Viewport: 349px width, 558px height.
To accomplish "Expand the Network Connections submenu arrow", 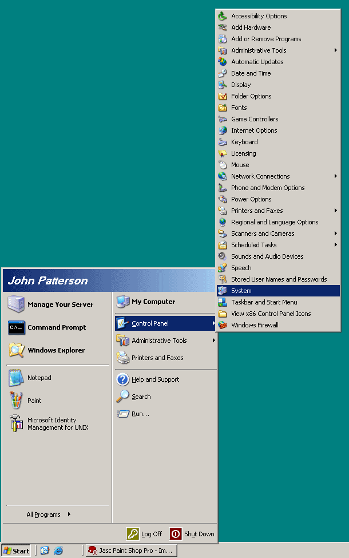I will pos(336,176).
